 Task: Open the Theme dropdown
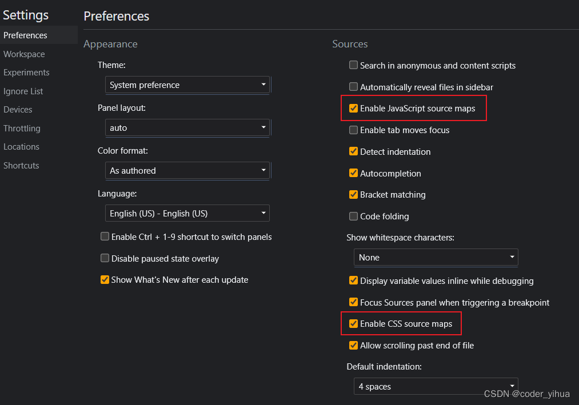[187, 85]
